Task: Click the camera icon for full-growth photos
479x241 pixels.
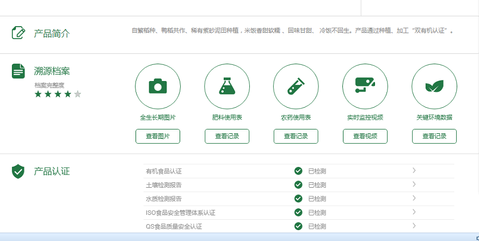Action: [x=158, y=86]
